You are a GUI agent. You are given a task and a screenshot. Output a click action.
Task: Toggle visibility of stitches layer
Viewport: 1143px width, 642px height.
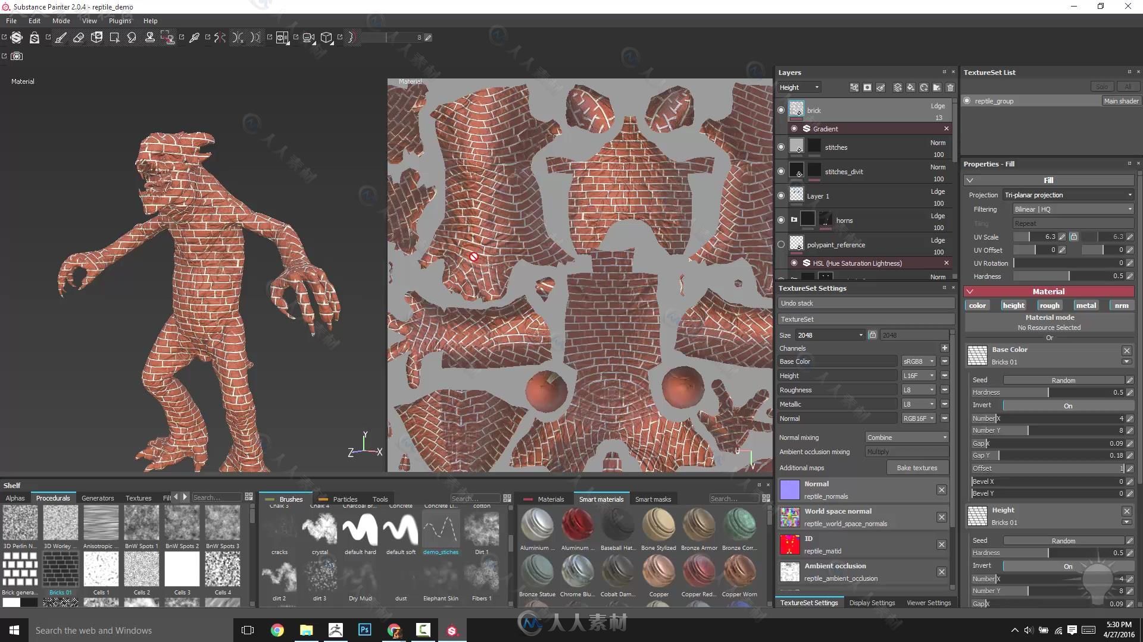pos(782,147)
